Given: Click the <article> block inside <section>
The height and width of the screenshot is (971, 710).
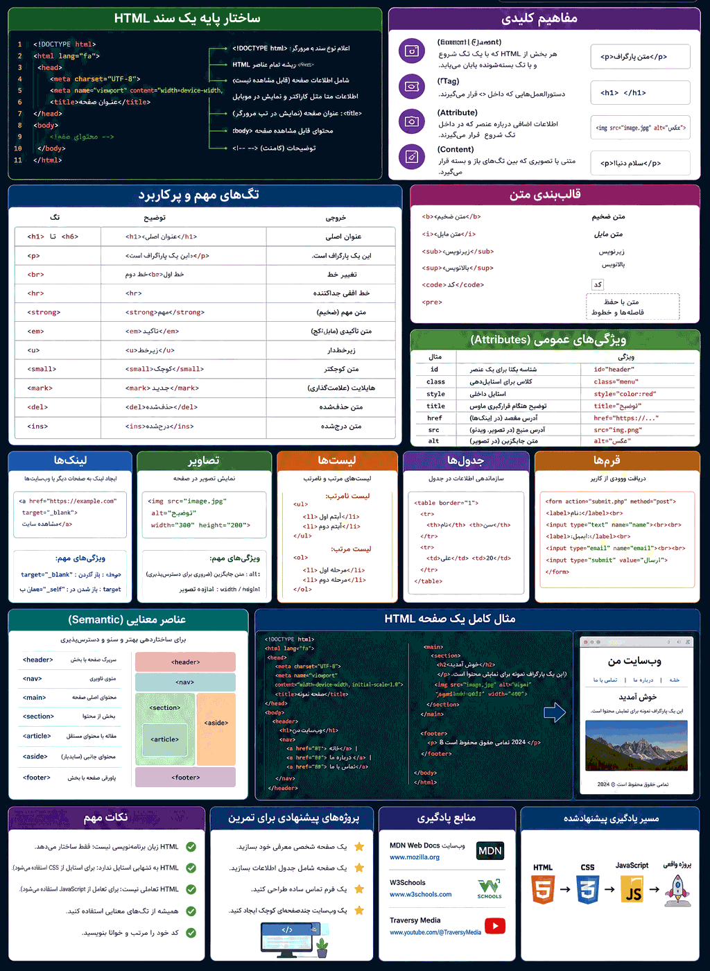Looking at the screenshot, I should [165, 739].
